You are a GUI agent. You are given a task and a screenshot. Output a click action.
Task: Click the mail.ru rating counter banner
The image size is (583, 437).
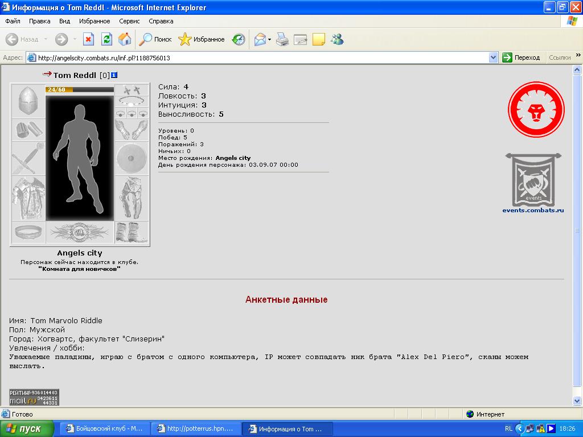coord(34,397)
